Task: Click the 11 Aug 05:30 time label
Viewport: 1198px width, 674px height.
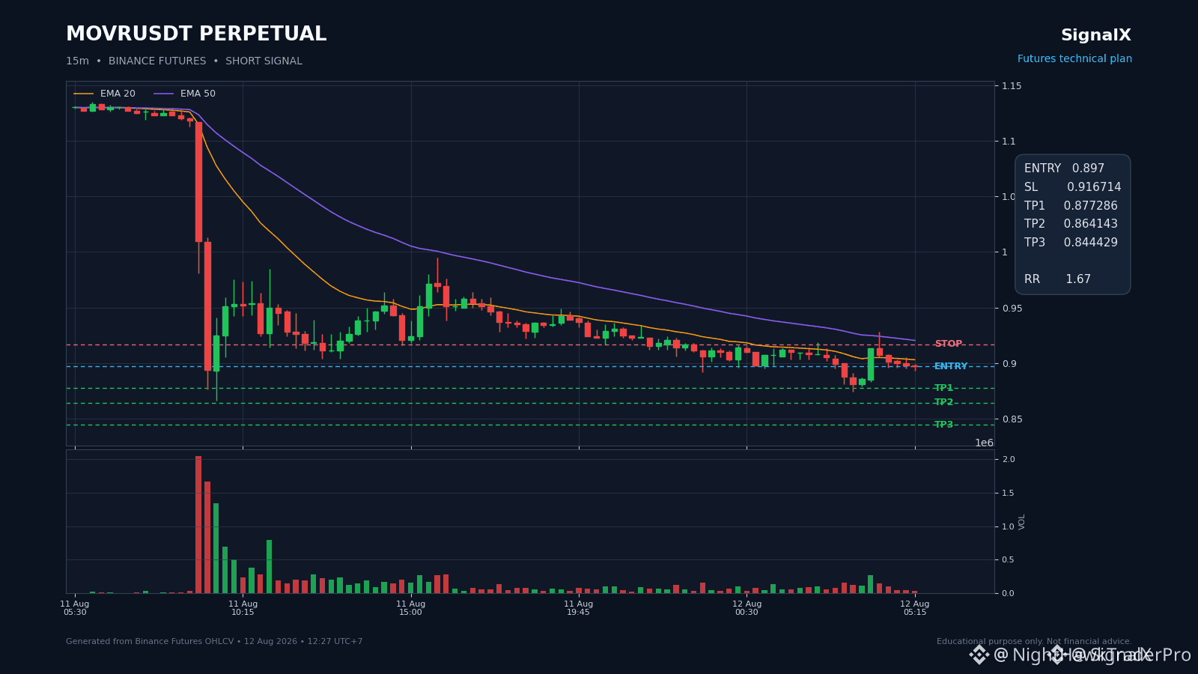Action: point(75,608)
